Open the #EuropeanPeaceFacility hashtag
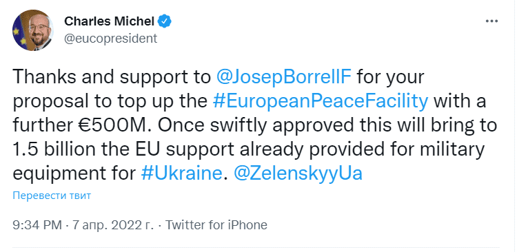Image resolution: width=517 pixels, height=252 pixels. (320, 102)
